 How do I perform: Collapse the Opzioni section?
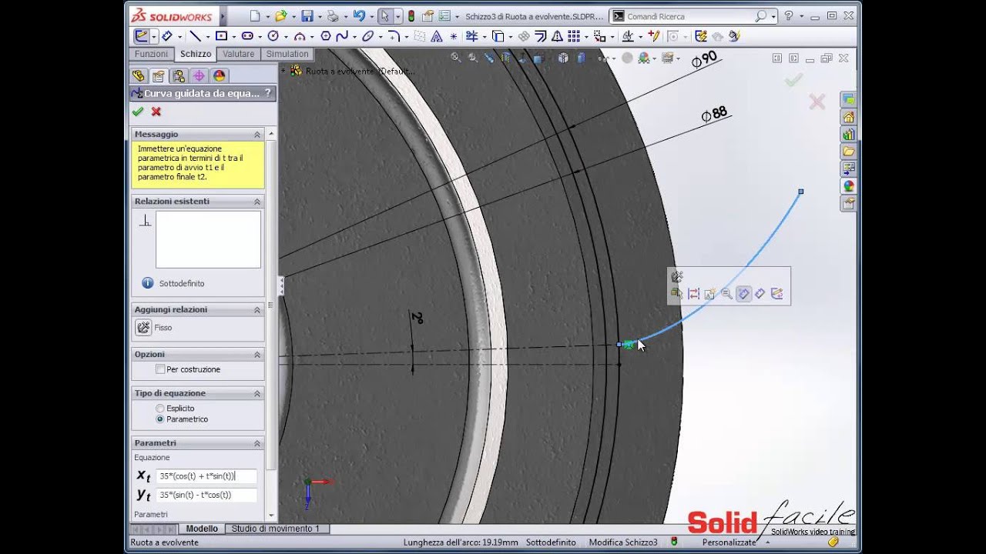(257, 355)
